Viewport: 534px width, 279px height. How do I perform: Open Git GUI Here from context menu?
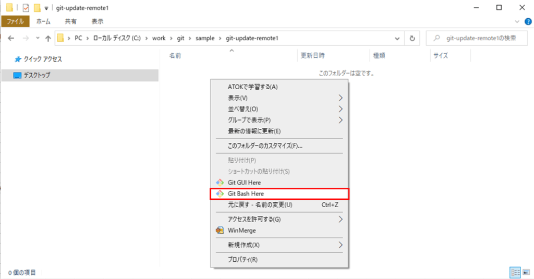coord(244,183)
